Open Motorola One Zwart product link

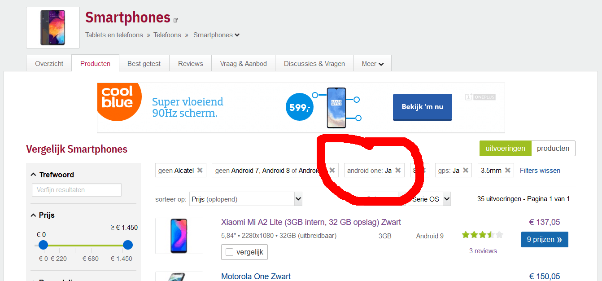coord(256,276)
